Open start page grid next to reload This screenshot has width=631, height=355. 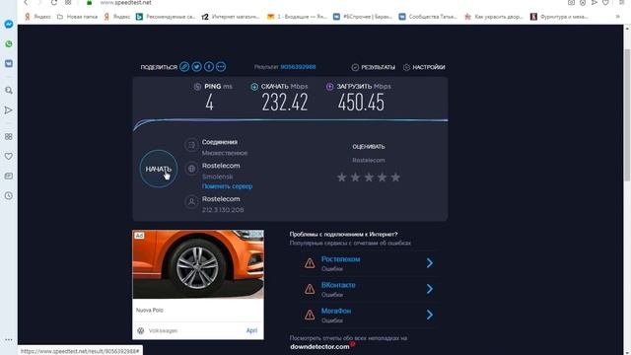click(68, 2)
